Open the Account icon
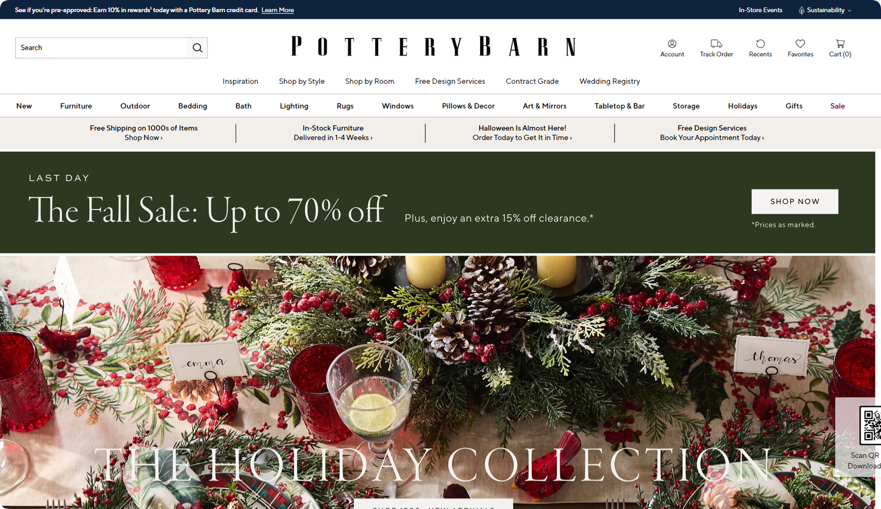881x509 pixels. (672, 44)
